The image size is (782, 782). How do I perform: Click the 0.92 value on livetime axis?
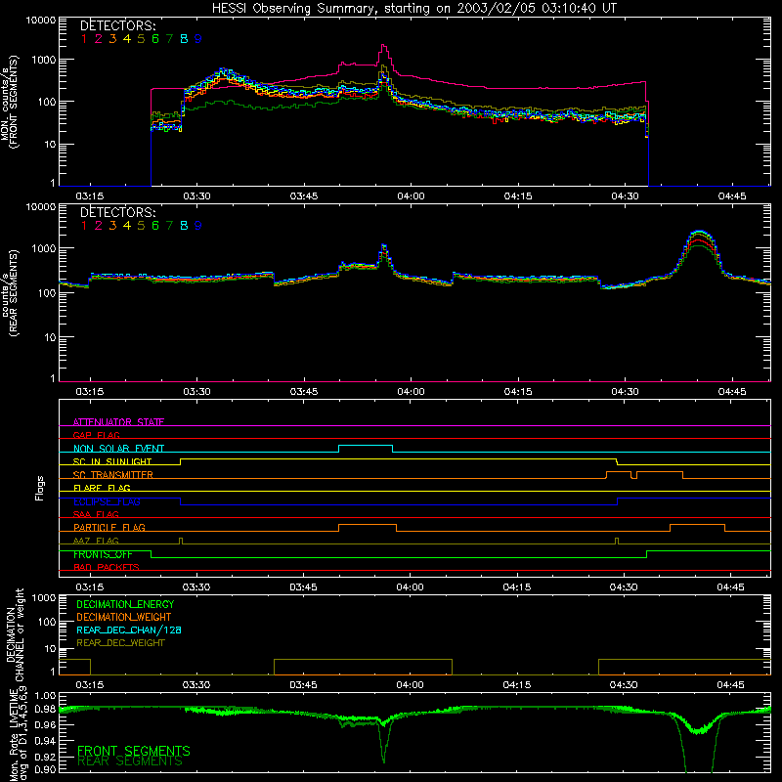coord(45,756)
